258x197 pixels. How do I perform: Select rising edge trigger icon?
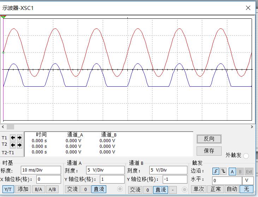pyautogui.click(x=216, y=172)
